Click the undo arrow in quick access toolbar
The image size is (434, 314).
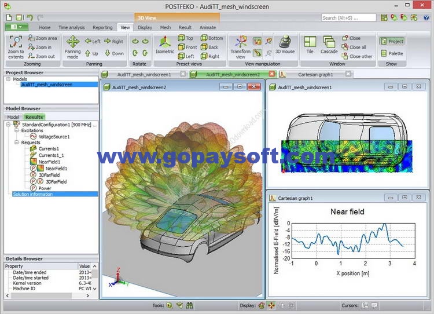coord(30,18)
